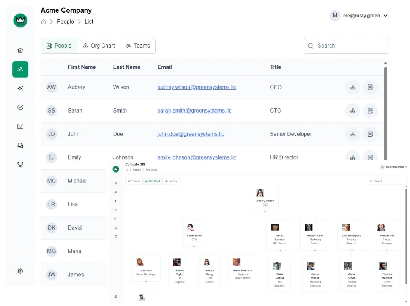The image size is (410, 306).
Task: Toggle the chevron below Sarah Smith's CTO card
Action: [x=194, y=246]
